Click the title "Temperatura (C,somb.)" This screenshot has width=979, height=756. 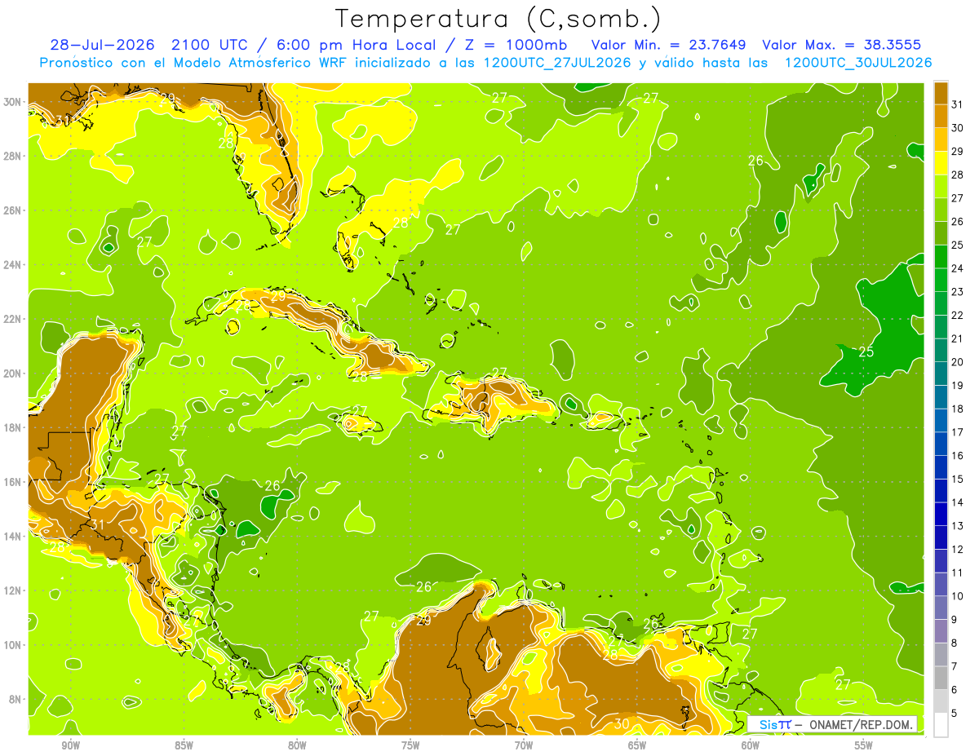(x=498, y=19)
